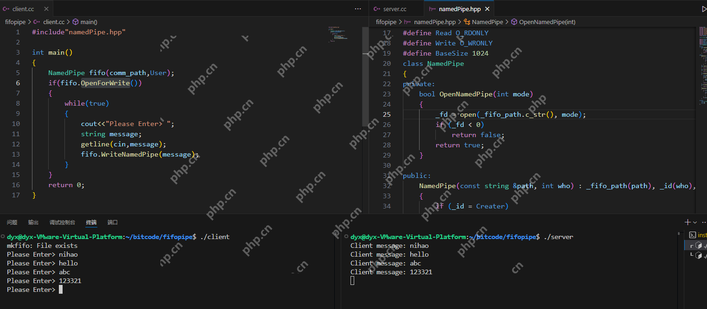The image size is (707, 309).
Task: Click the C++ file icon on server.cc tab
Action: [377, 9]
